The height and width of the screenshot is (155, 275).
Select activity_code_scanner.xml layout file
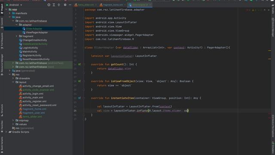coord(38,90)
